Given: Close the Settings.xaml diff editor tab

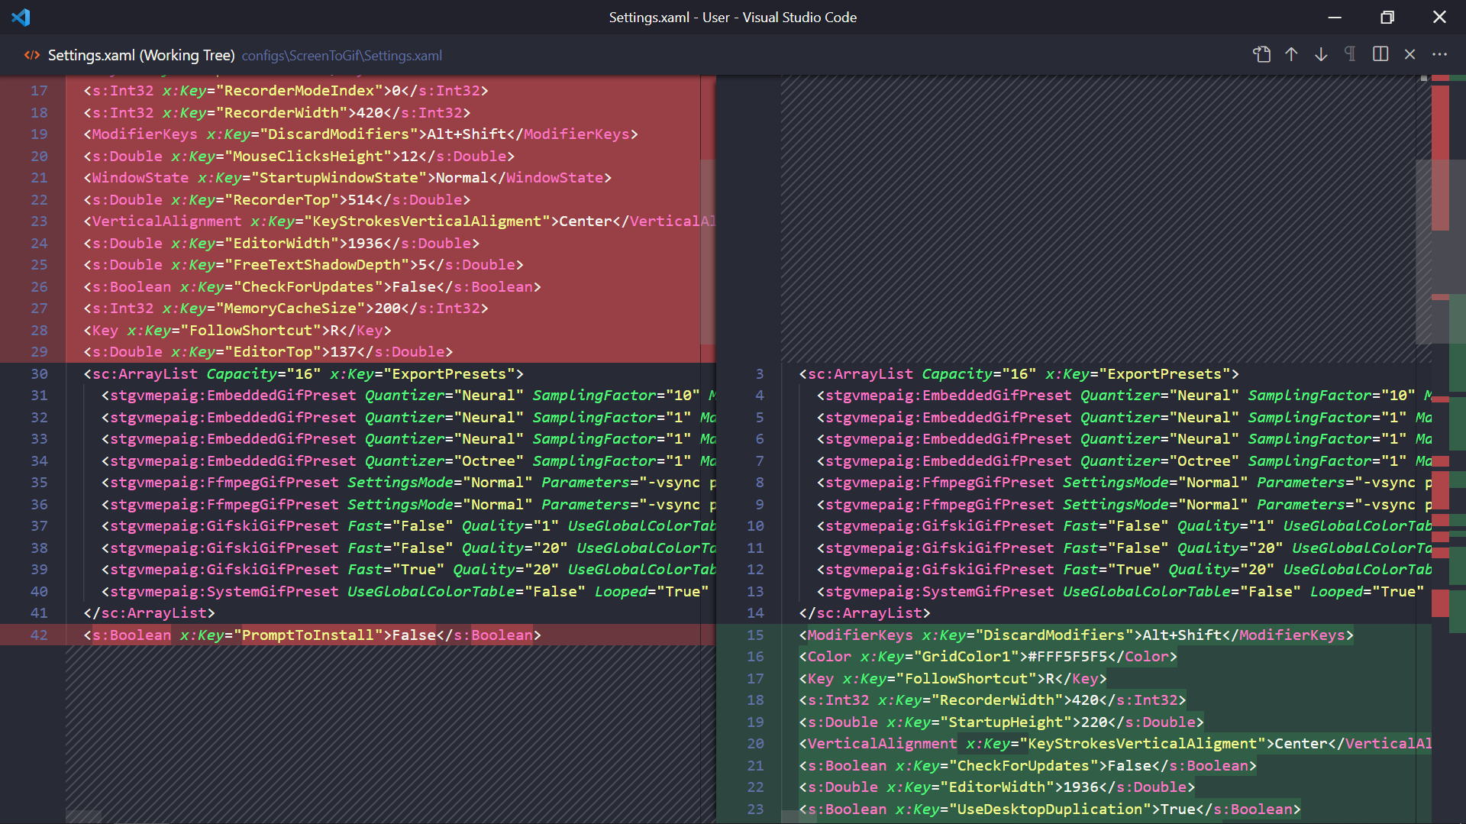Looking at the screenshot, I should (x=1410, y=54).
